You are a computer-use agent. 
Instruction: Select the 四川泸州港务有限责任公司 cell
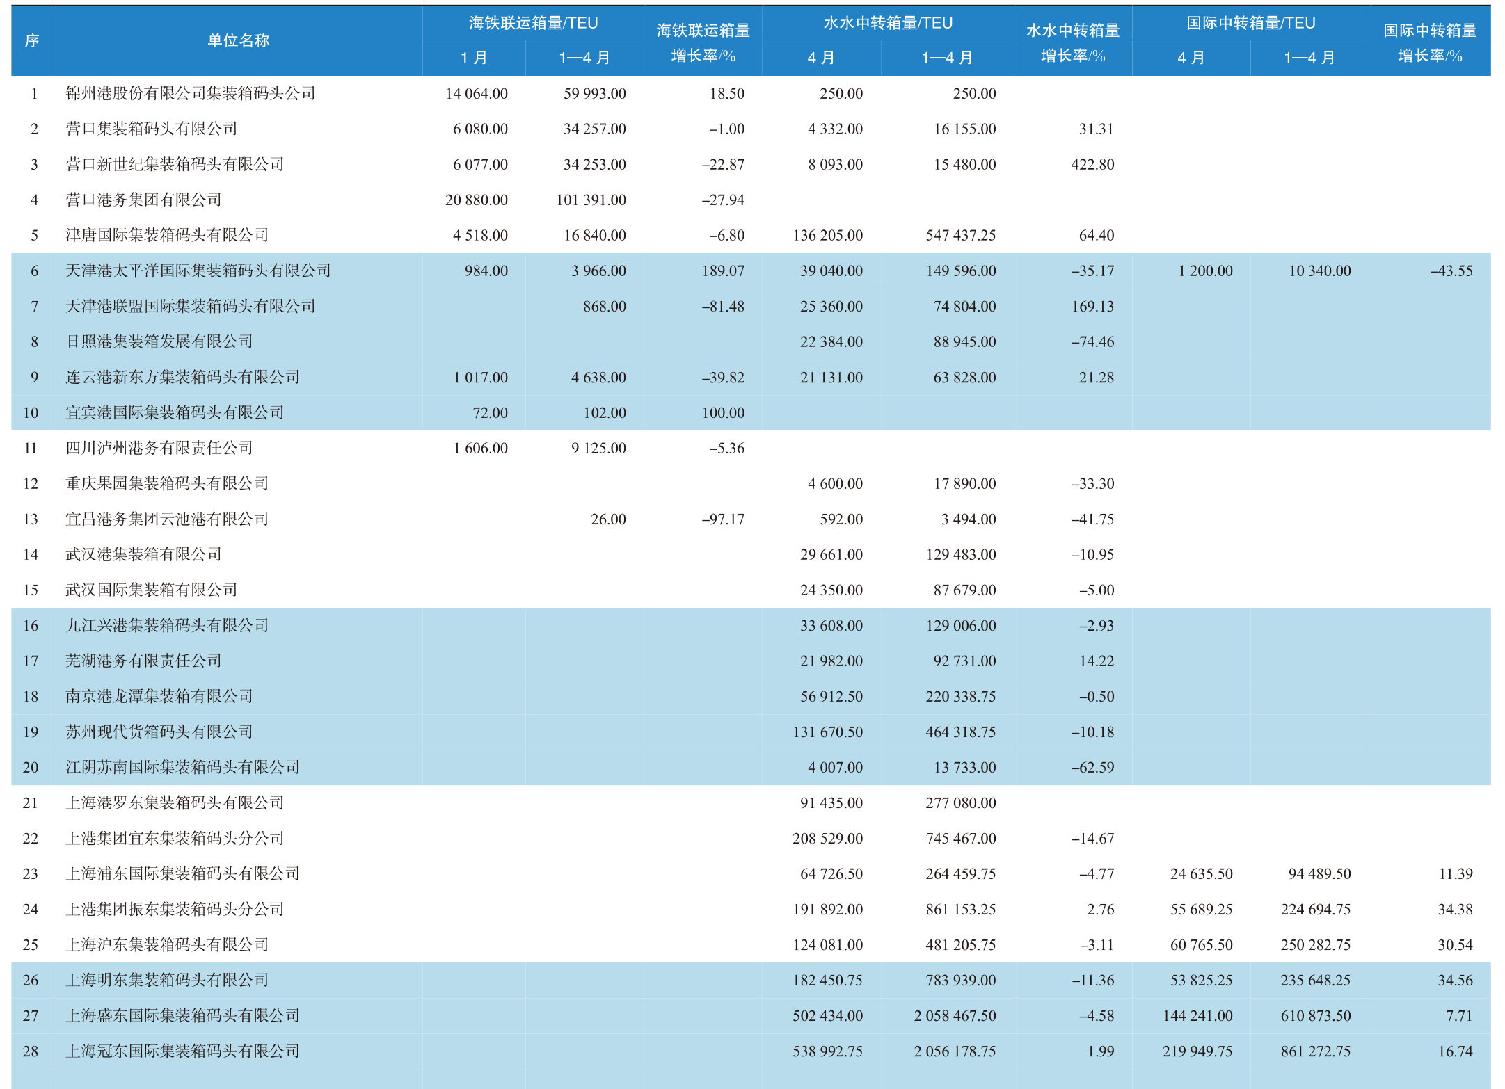[159, 448]
